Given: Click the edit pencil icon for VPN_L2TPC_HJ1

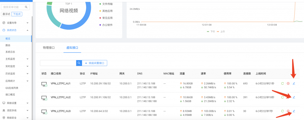Looking at the screenshot, I should click(x=294, y=83).
